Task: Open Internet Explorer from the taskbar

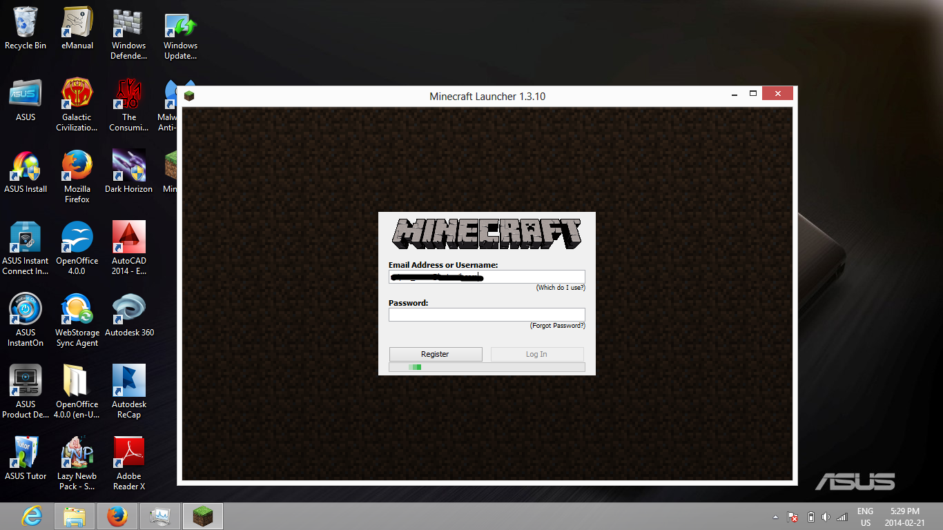Action: click(32, 516)
